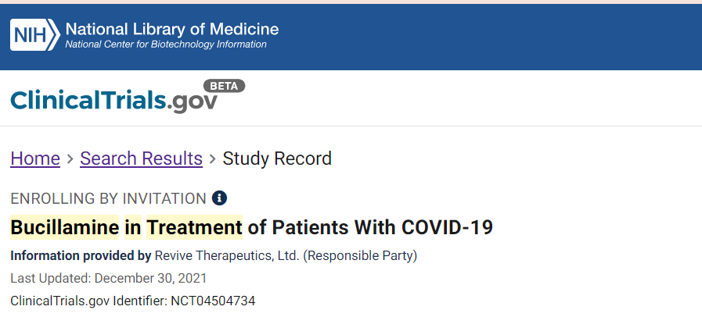702x317 pixels.
Task: Select the Study Record breadcrumb item
Action: pyautogui.click(x=277, y=158)
